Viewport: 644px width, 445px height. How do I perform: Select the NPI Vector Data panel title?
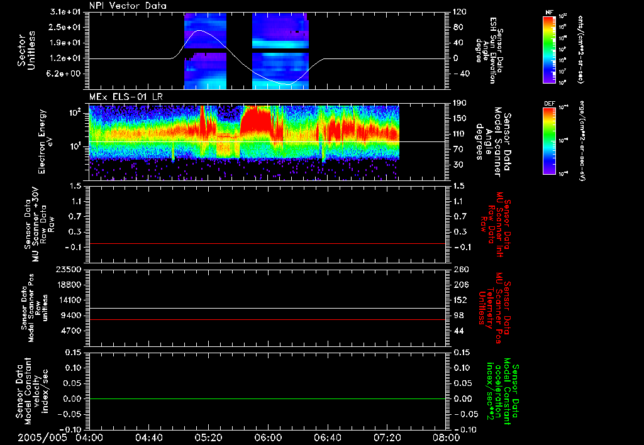click(x=128, y=6)
